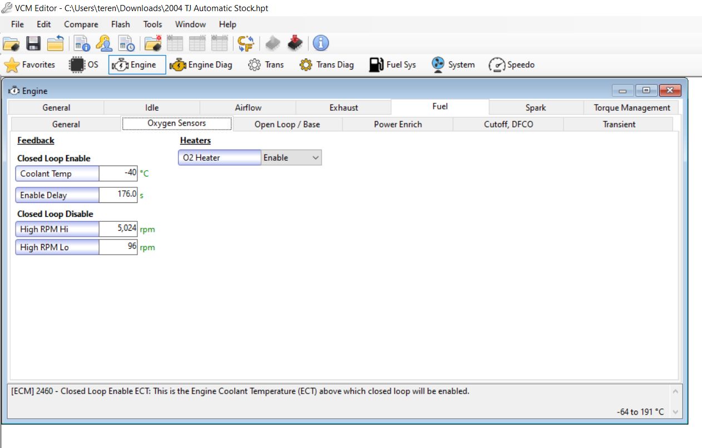This screenshot has width=702, height=448.
Task: Click the High RPM Hi value field
Action: [118, 229]
